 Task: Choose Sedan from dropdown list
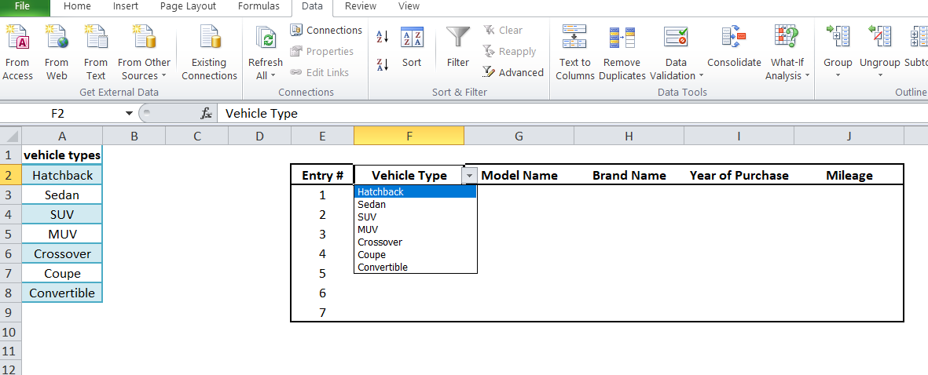(415, 204)
